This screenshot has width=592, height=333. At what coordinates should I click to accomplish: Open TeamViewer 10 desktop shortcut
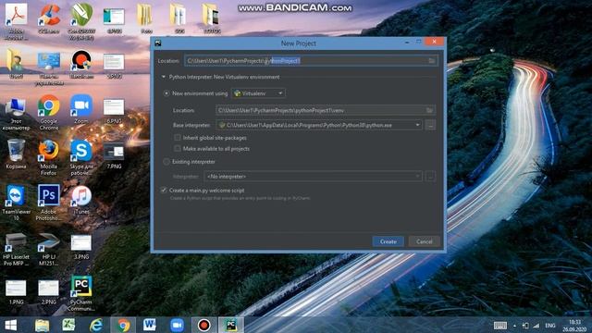pos(17,203)
